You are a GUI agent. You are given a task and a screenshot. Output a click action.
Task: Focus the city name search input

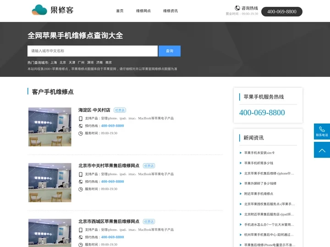[93, 51]
